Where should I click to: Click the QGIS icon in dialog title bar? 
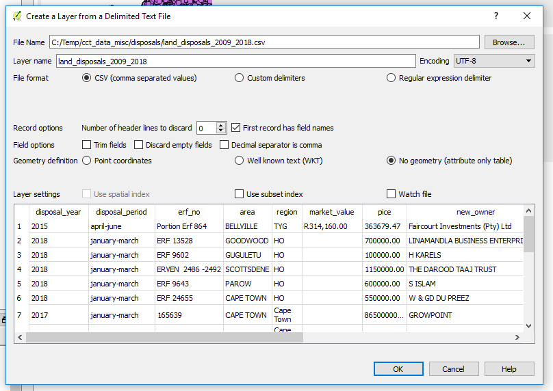(16, 16)
